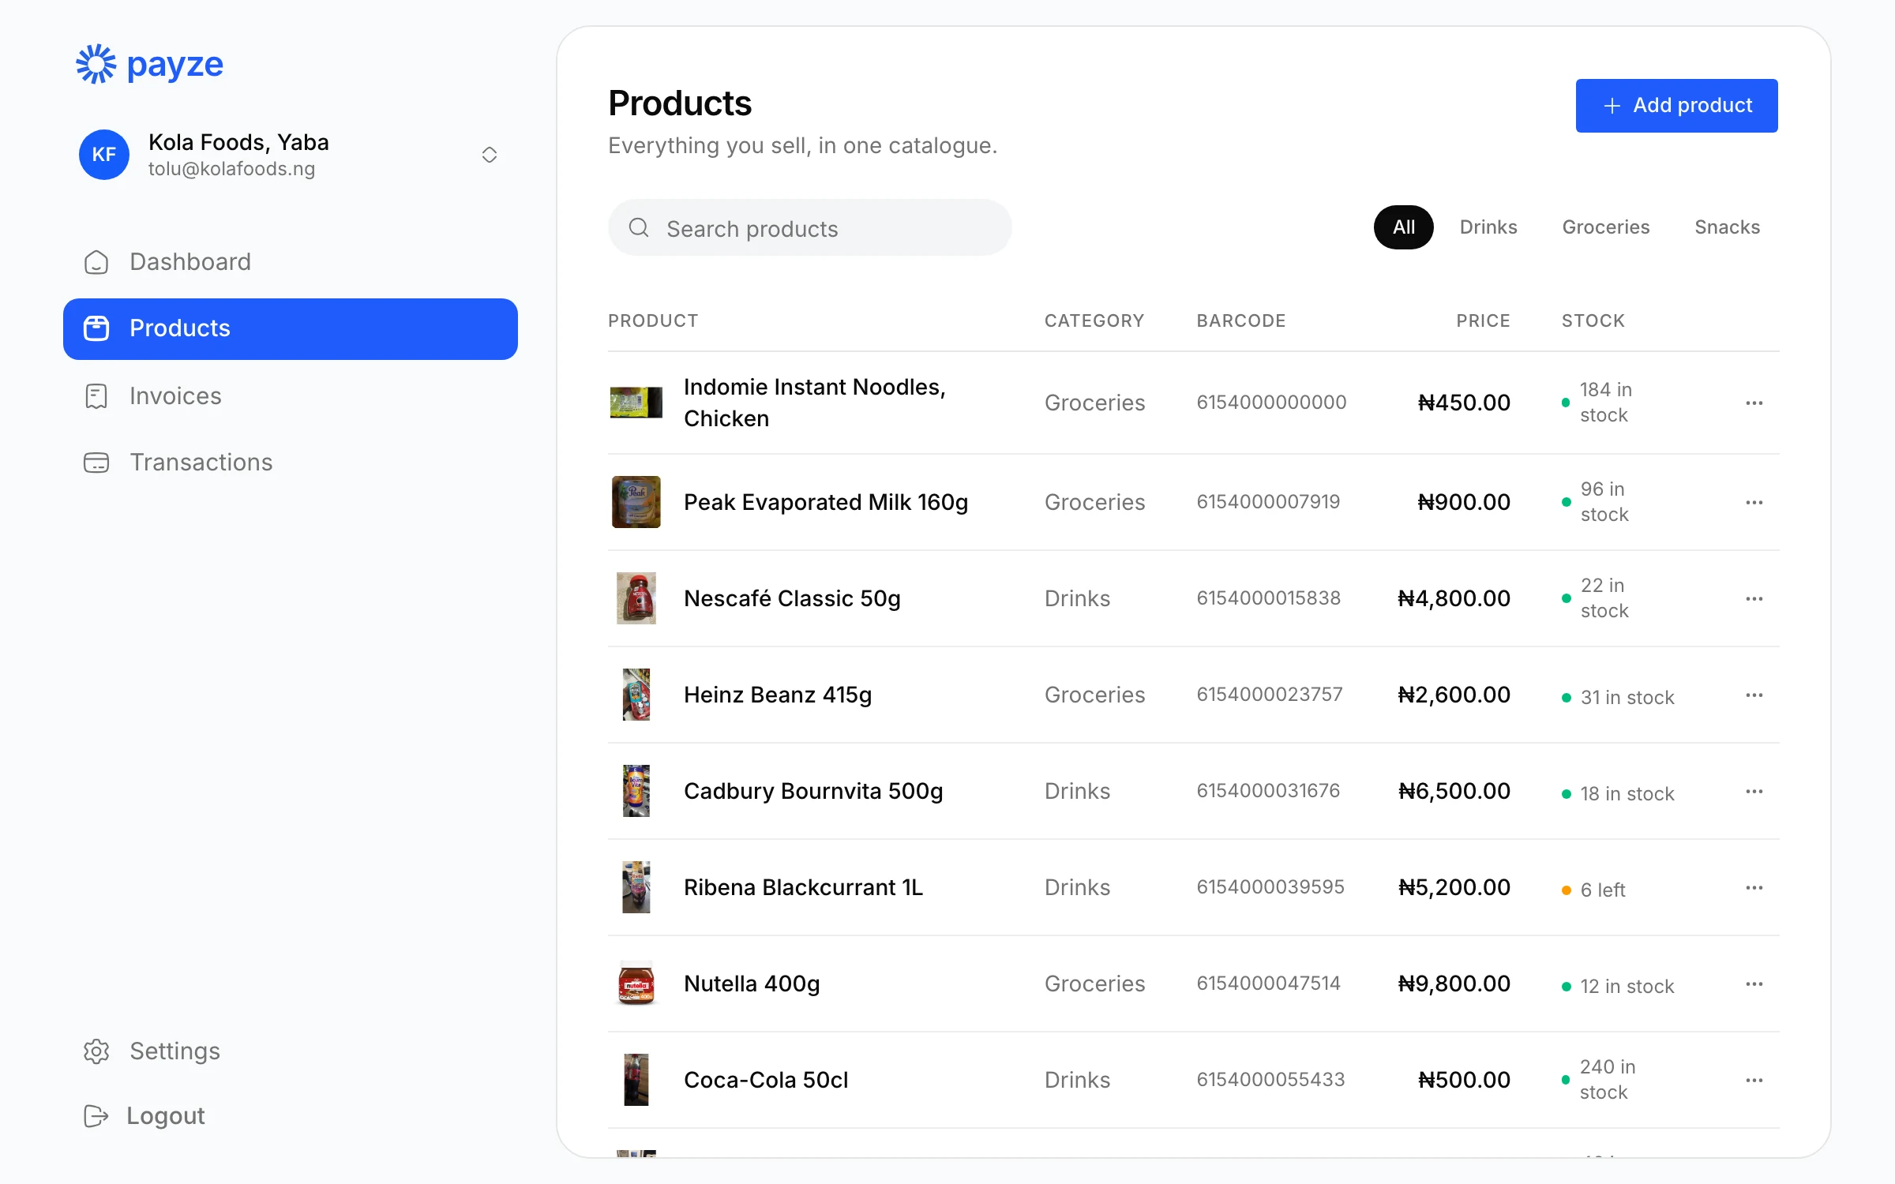Click the PRICE column header
1895x1184 pixels.
[x=1483, y=321]
